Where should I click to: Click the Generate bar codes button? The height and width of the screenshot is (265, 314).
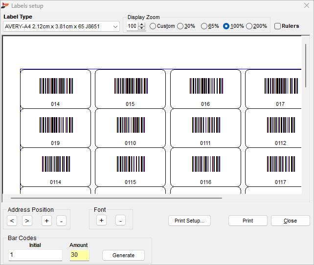[x=123, y=255]
